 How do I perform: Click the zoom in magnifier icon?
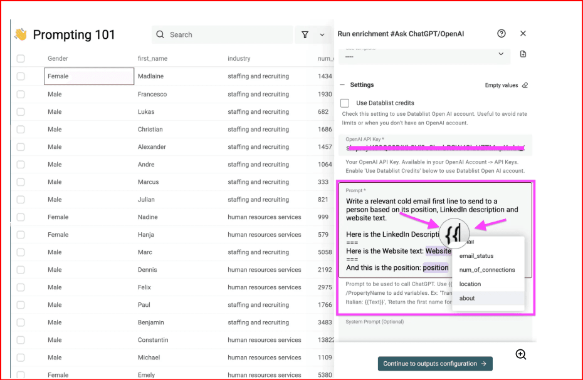pyautogui.click(x=521, y=354)
